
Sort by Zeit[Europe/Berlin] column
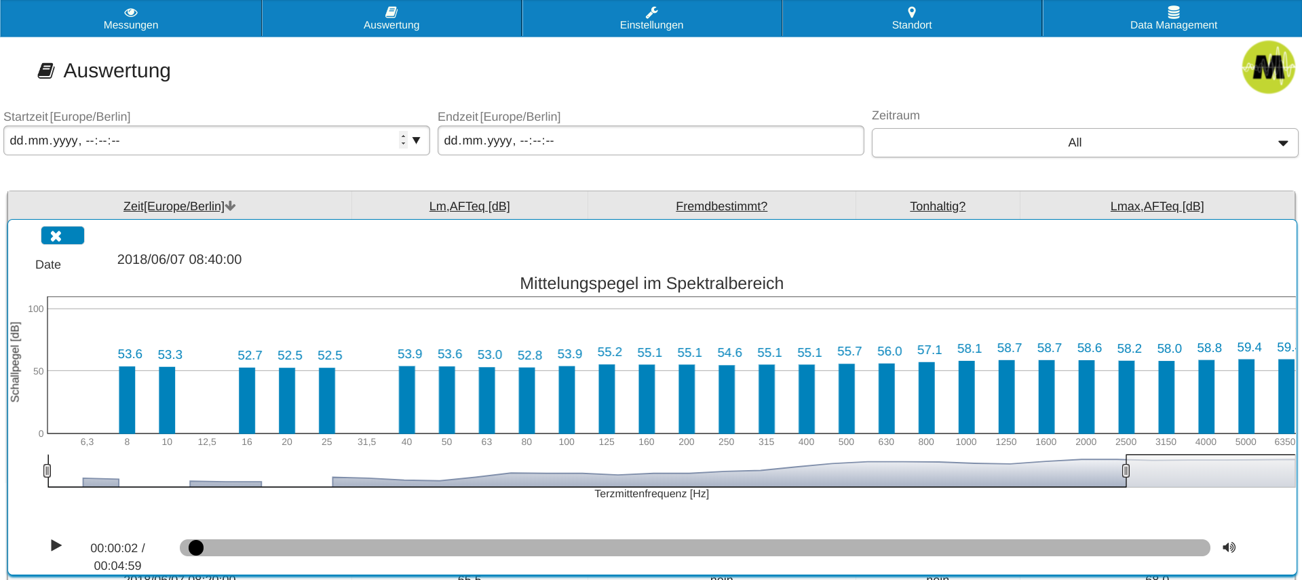tap(174, 206)
